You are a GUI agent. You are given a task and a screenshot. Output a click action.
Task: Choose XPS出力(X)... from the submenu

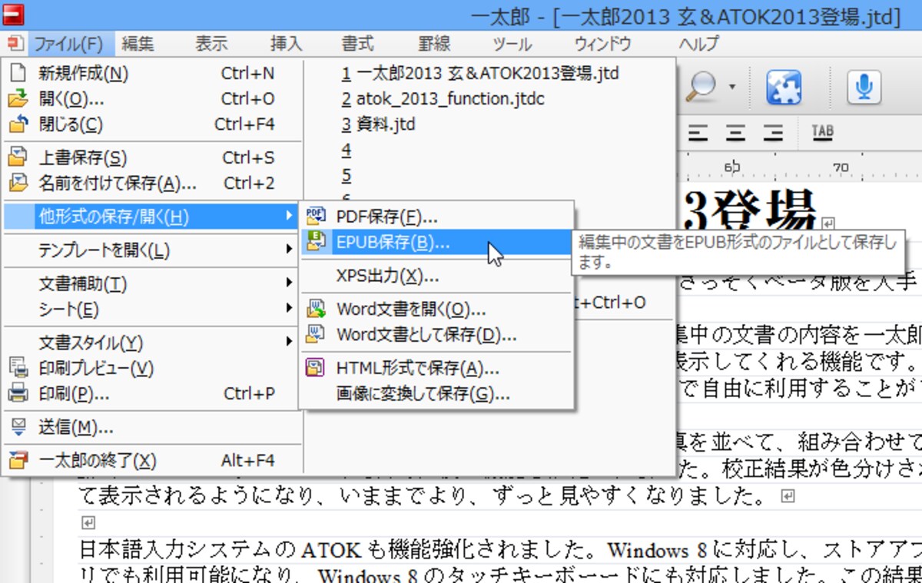(436, 276)
